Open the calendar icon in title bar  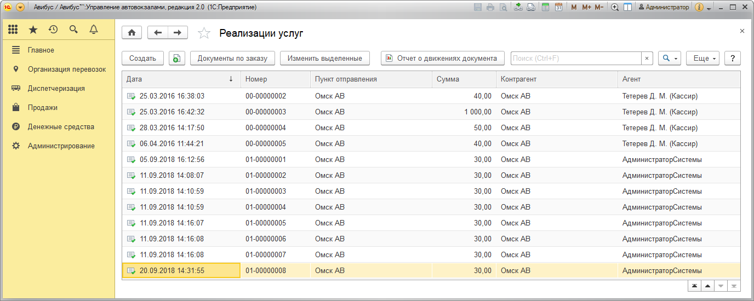[x=558, y=7]
